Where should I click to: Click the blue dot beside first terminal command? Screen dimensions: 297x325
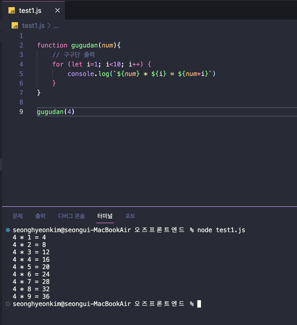8,230
